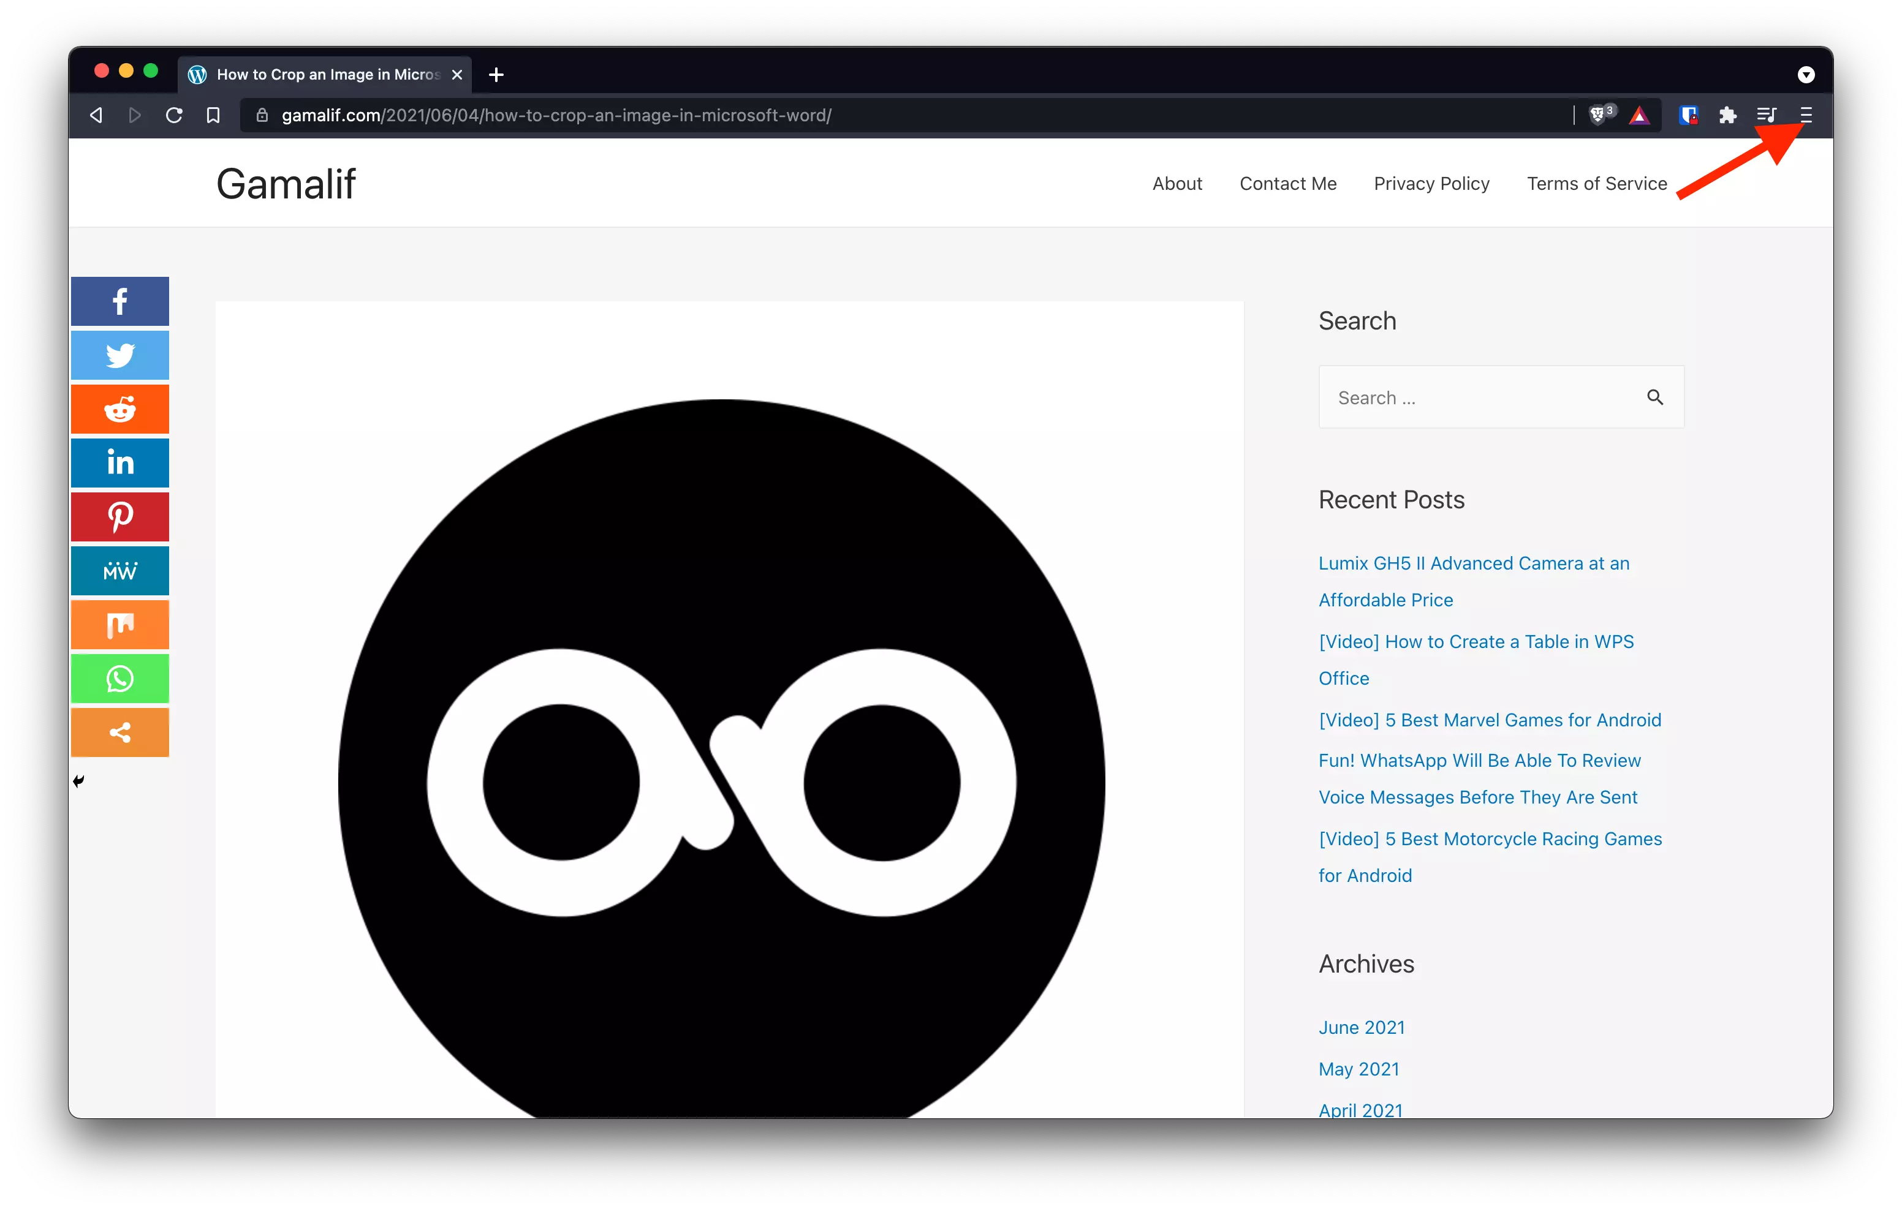
Task: Reload the page with the refresh button
Action: coord(174,115)
